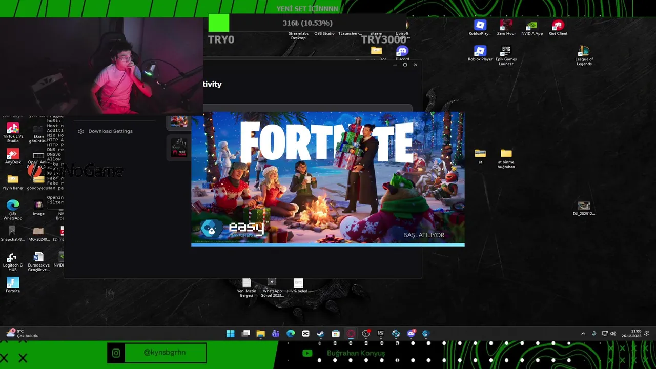Open DJI_202512 file on desktop
Image resolution: width=656 pixels, height=369 pixels.
coord(584,208)
